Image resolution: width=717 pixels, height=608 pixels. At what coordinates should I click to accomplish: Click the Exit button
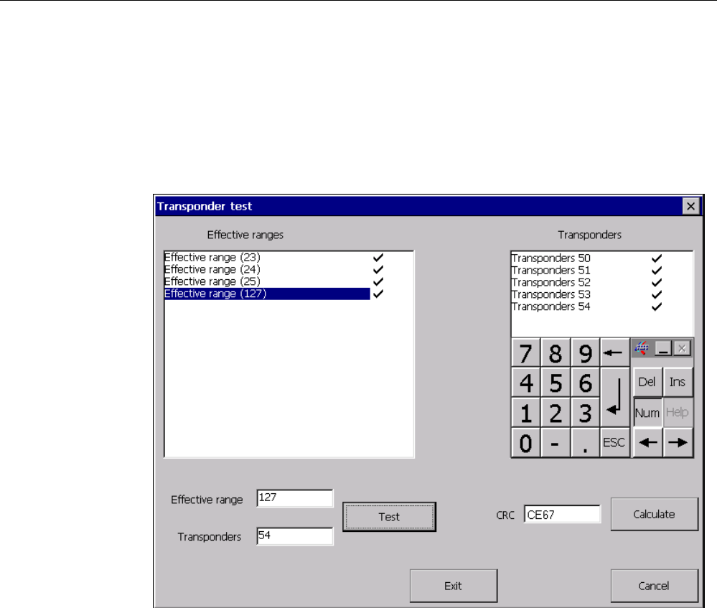pyautogui.click(x=453, y=586)
